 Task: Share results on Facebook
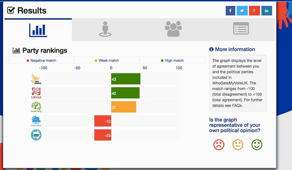click(x=230, y=10)
